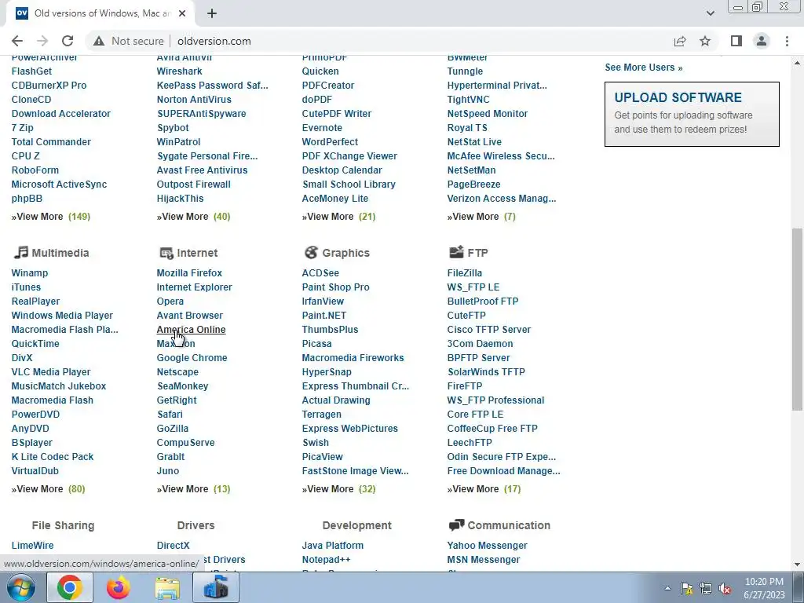This screenshot has height=603, width=804.
Task: Open the 7 Zip link
Action: (22, 128)
